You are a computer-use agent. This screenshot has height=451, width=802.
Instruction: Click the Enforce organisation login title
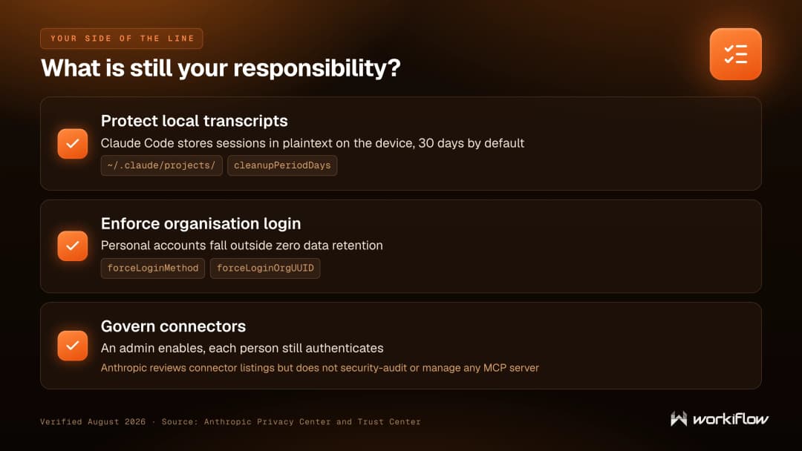coord(201,224)
